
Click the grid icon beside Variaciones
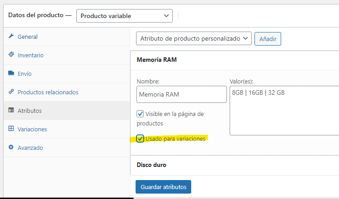click(11, 129)
